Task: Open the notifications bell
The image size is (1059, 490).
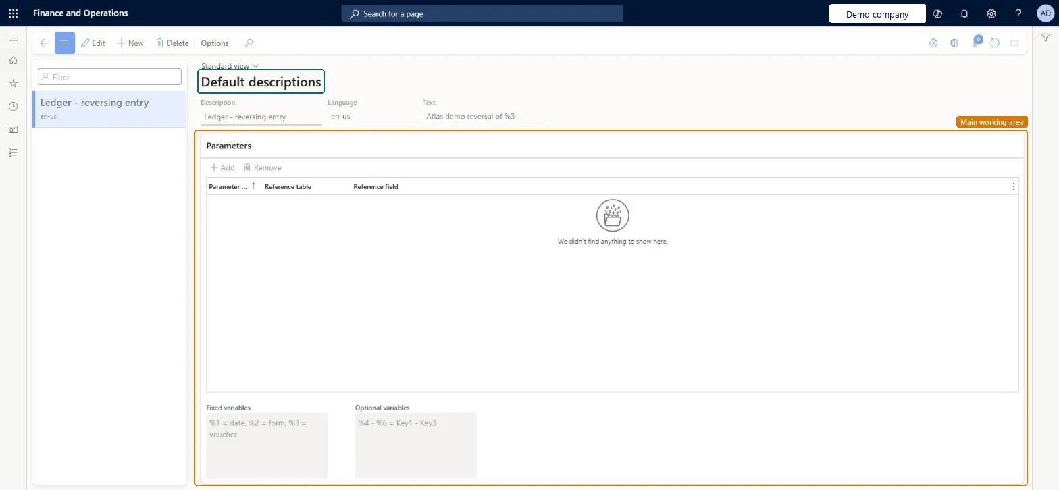Action: click(964, 13)
